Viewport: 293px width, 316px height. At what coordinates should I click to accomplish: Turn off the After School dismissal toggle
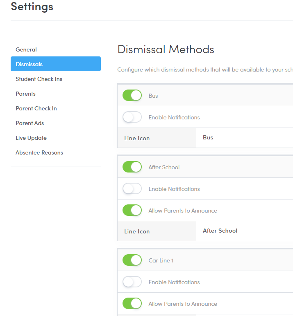(x=132, y=167)
